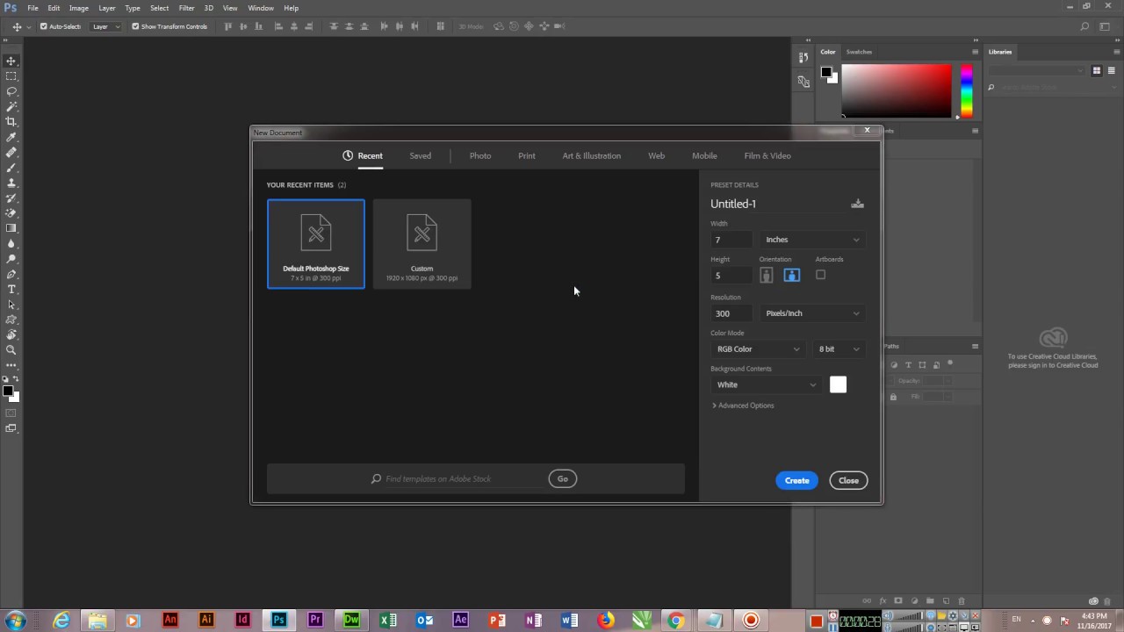Select the History Brush tool
Screen dimensions: 1124x632
[x=11, y=197]
